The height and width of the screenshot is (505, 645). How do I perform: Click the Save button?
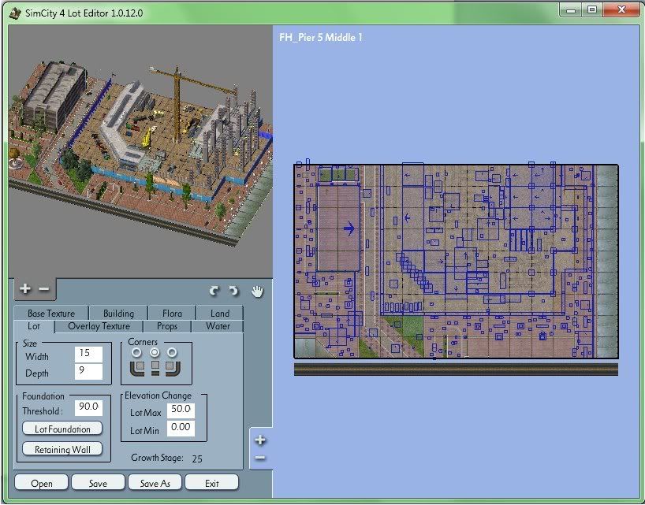(x=98, y=483)
